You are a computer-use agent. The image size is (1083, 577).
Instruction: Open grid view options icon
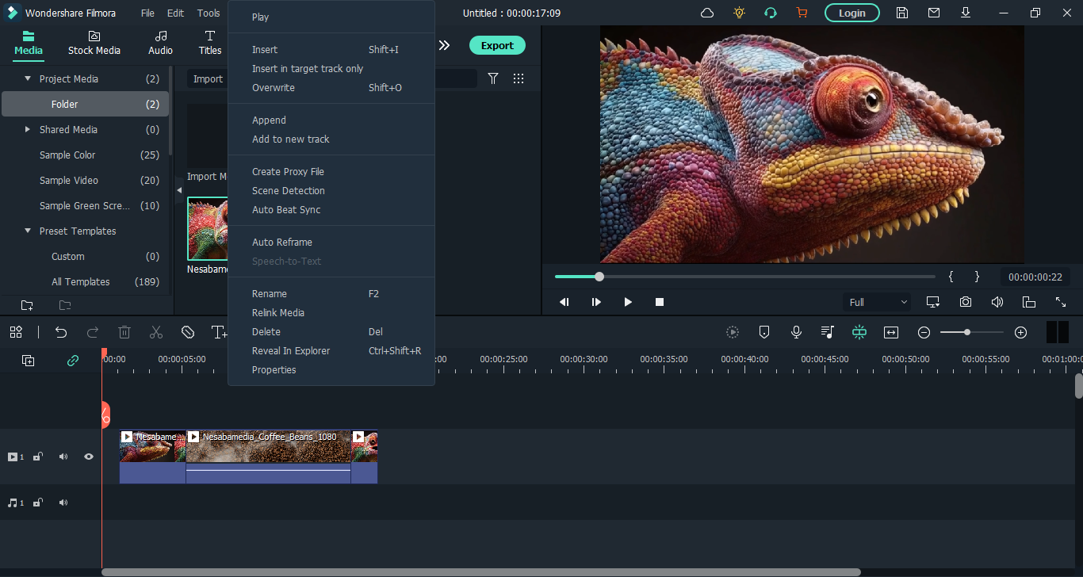519,78
